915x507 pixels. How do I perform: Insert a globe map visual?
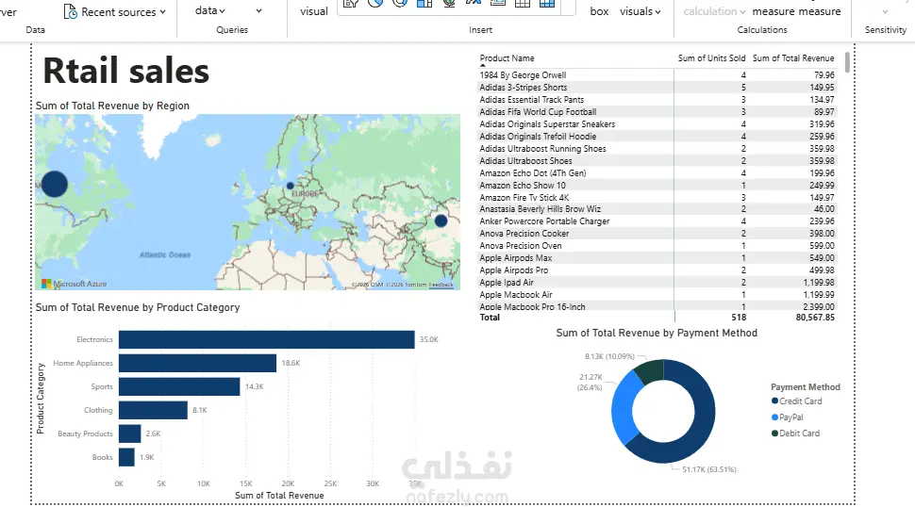[x=449, y=3]
